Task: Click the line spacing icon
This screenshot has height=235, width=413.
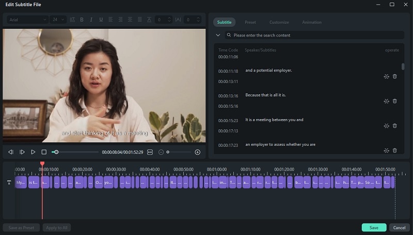Action: click(x=72, y=20)
